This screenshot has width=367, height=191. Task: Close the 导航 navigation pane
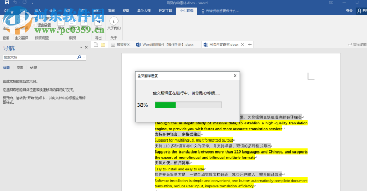(86, 47)
